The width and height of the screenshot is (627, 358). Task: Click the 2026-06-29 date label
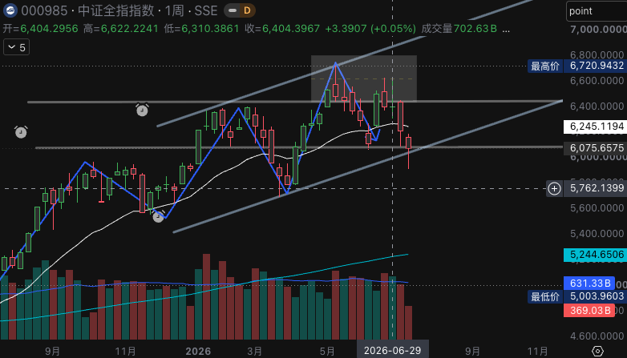(392, 351)
